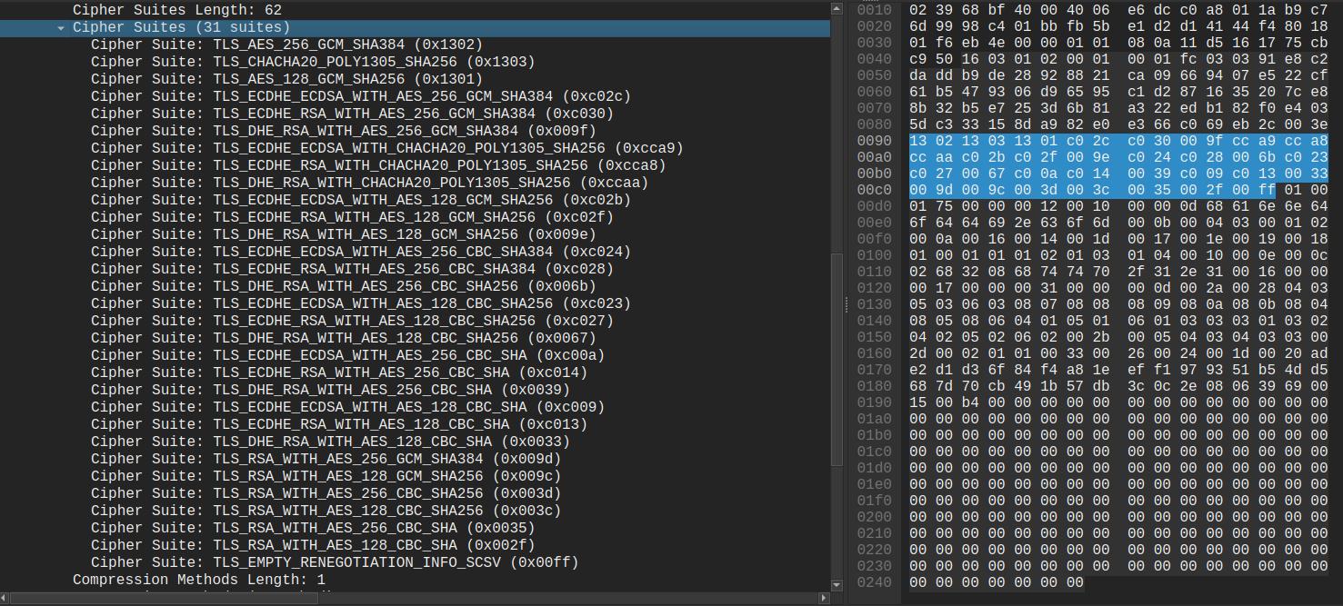Pick TLS_ECDHE_RSA_WITH_AES_128_CBC_SHA256 (0xc027) entry
Screen dimensions: 1343x606
point(415,321)
